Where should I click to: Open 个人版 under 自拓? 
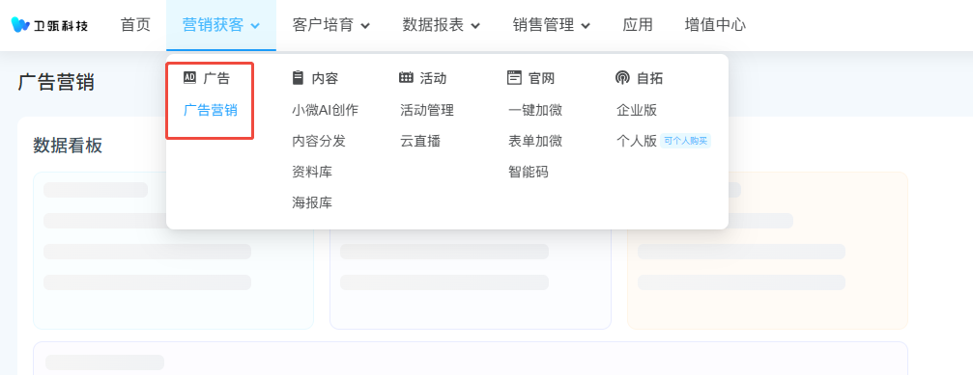pos(637,141)
